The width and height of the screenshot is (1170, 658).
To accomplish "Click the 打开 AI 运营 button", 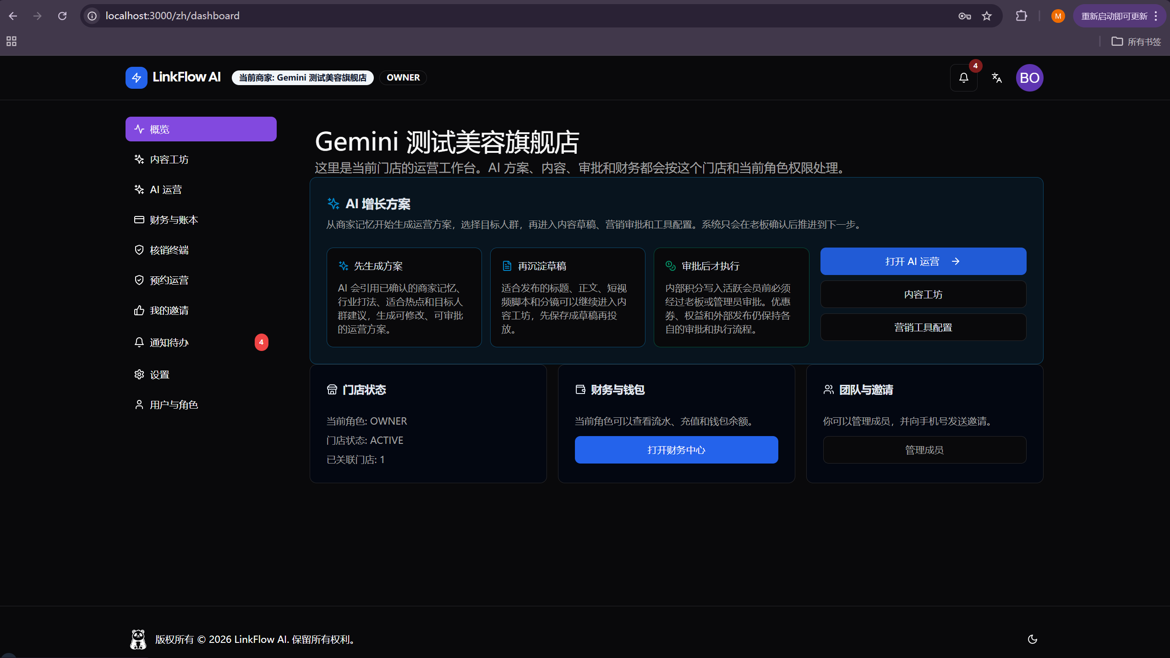I will click(x=923, y=261).
